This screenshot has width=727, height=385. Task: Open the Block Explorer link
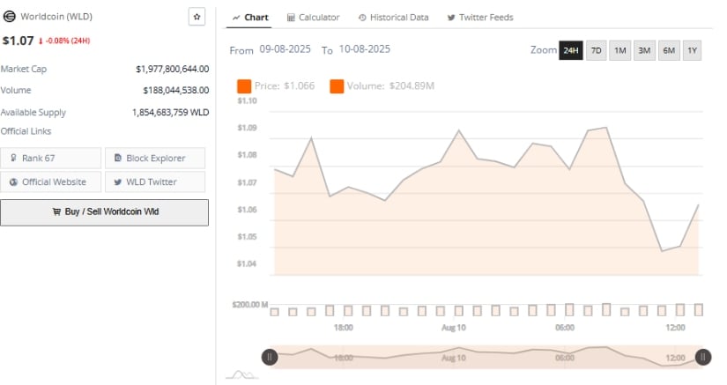pyautogui.click(x=155, y=158)
